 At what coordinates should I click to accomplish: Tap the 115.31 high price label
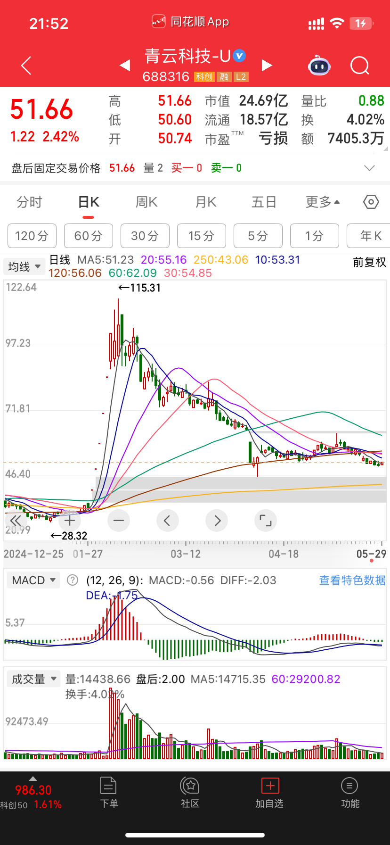[x=139, y=288]
